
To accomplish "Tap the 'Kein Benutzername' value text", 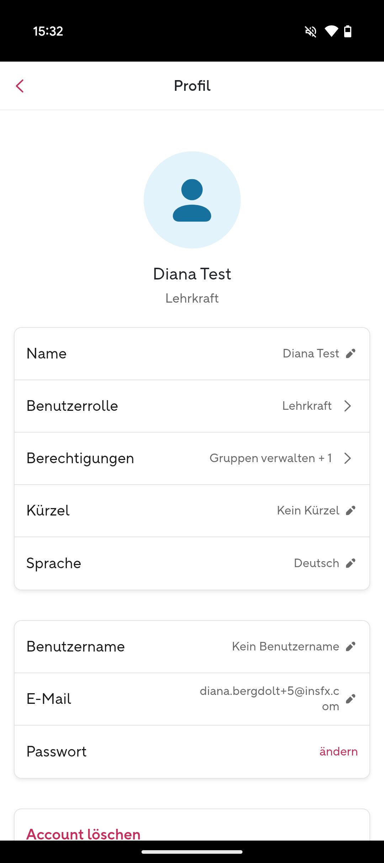I will pos(286,647).
